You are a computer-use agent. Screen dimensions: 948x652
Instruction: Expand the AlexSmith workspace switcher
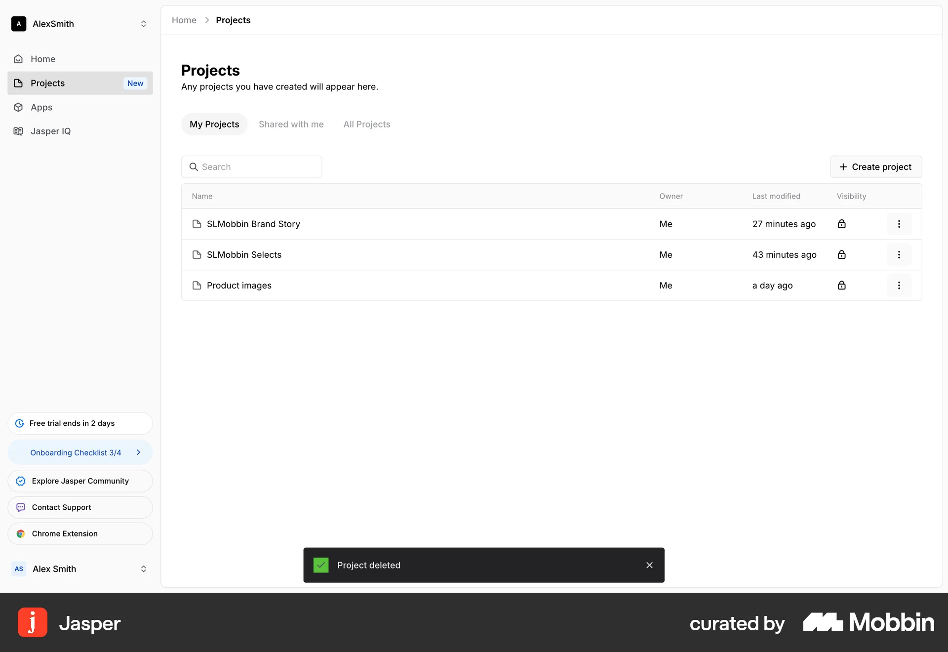click(143, 24)
